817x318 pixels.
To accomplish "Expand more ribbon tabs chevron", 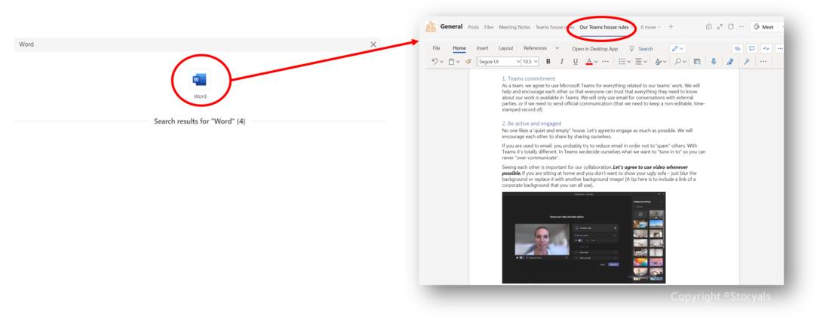I will point(555,48).
